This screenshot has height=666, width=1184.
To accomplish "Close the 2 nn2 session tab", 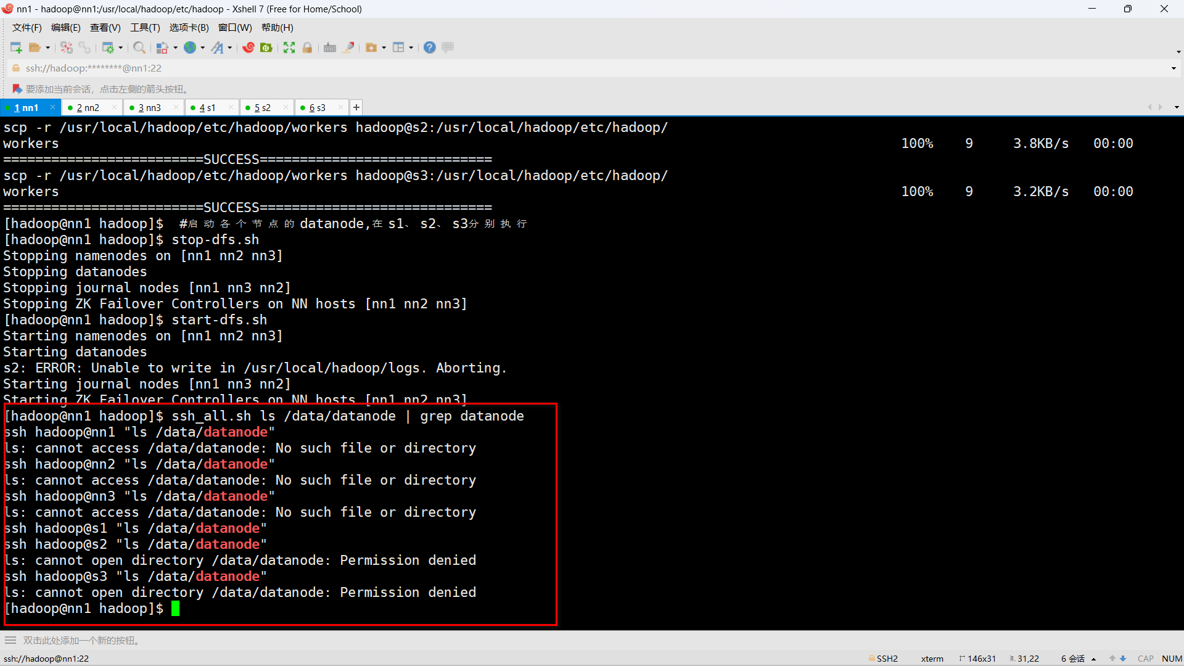I will click(x=114, y=107).
